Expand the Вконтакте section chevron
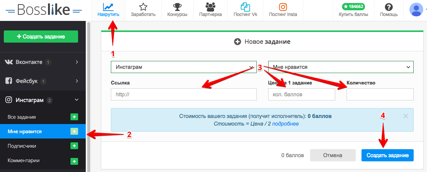 pos(77,62)
